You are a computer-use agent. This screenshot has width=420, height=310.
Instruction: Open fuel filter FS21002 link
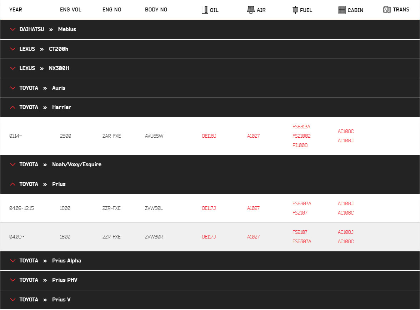coord(301,136)
